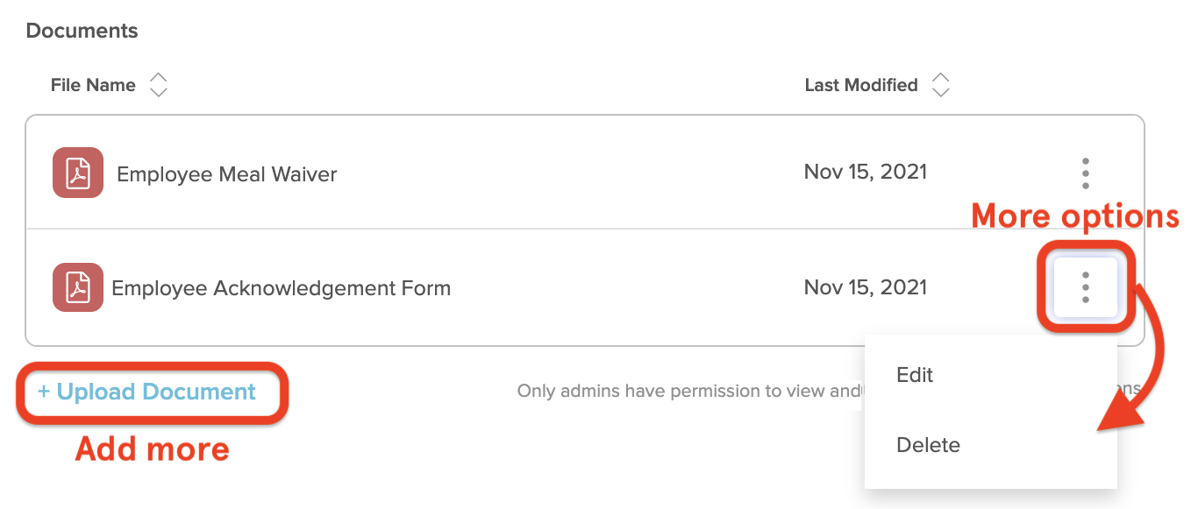Click the three-dot button for Employee Acknowledgement Form
The image size is (1191, 509).
coord(1086,287)
